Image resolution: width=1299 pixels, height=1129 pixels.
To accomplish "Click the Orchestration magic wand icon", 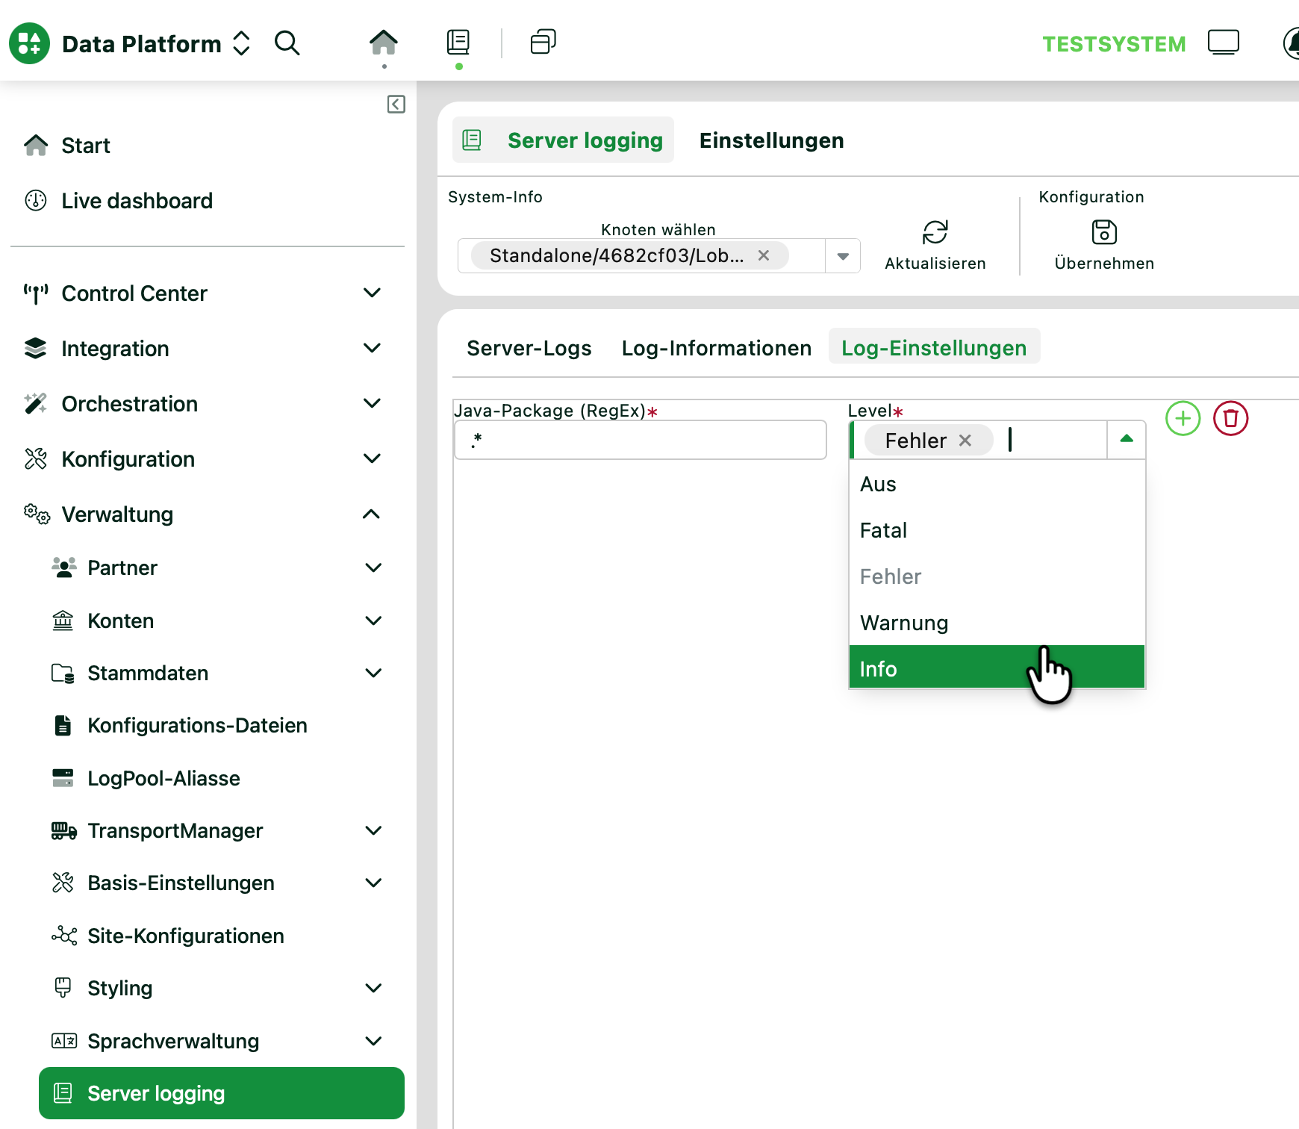I will click(35, 404).
